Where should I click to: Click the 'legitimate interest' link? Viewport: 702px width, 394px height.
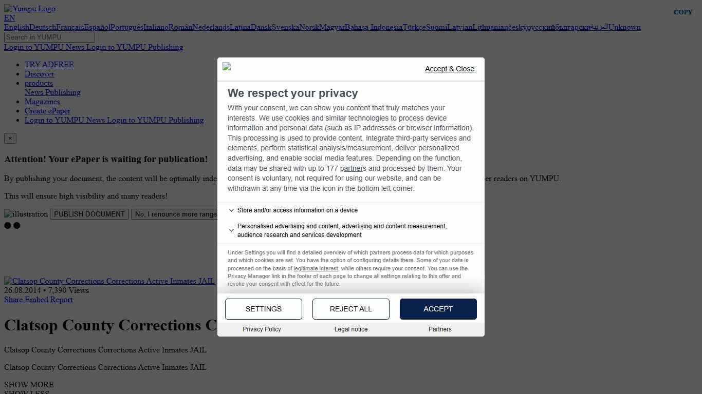click(x=316, y=268)
